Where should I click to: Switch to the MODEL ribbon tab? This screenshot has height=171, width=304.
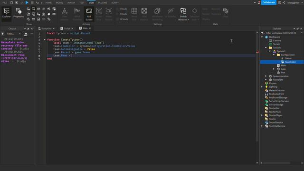(x=59, y=3)
